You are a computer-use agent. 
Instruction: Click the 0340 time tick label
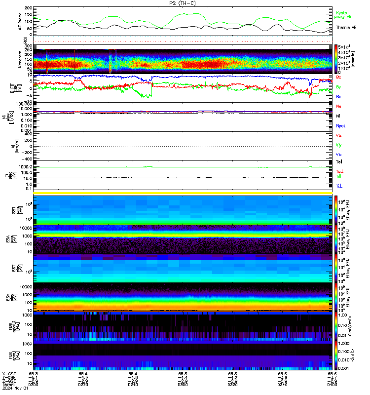pyautogui.click(x=282, y=385)
